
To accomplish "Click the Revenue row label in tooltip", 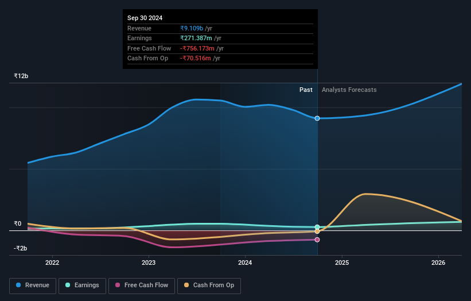I will coord(139,28).
